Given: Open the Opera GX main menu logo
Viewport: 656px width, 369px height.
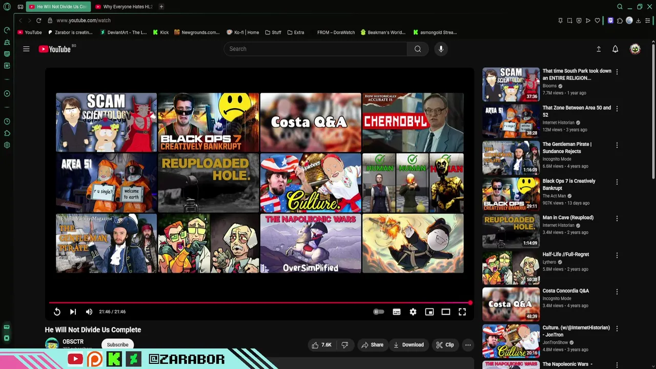Looking at the screenshot, I should pos(7,7).
